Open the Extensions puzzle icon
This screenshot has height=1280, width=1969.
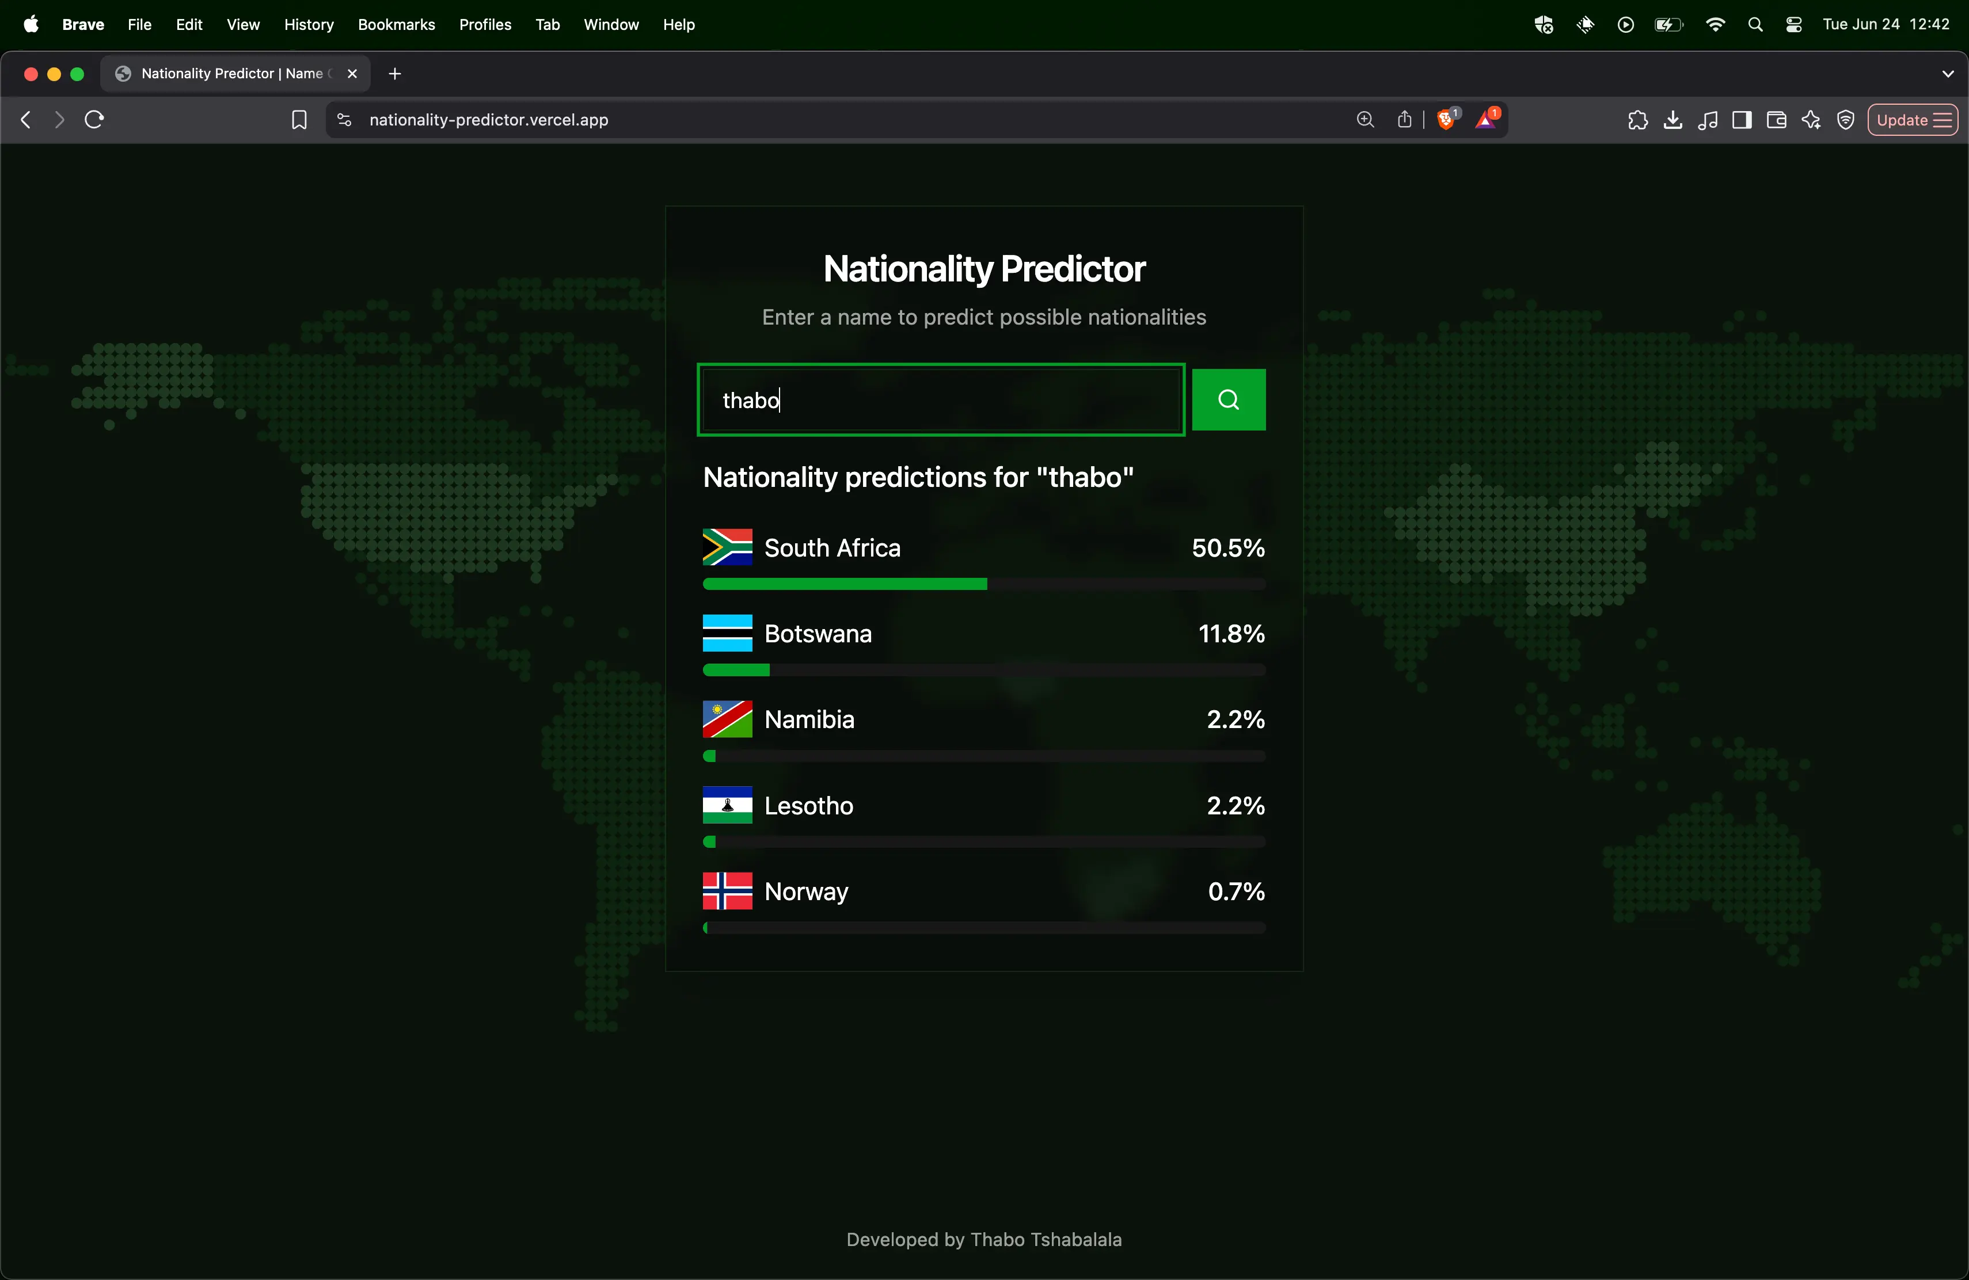point(1639,120)
